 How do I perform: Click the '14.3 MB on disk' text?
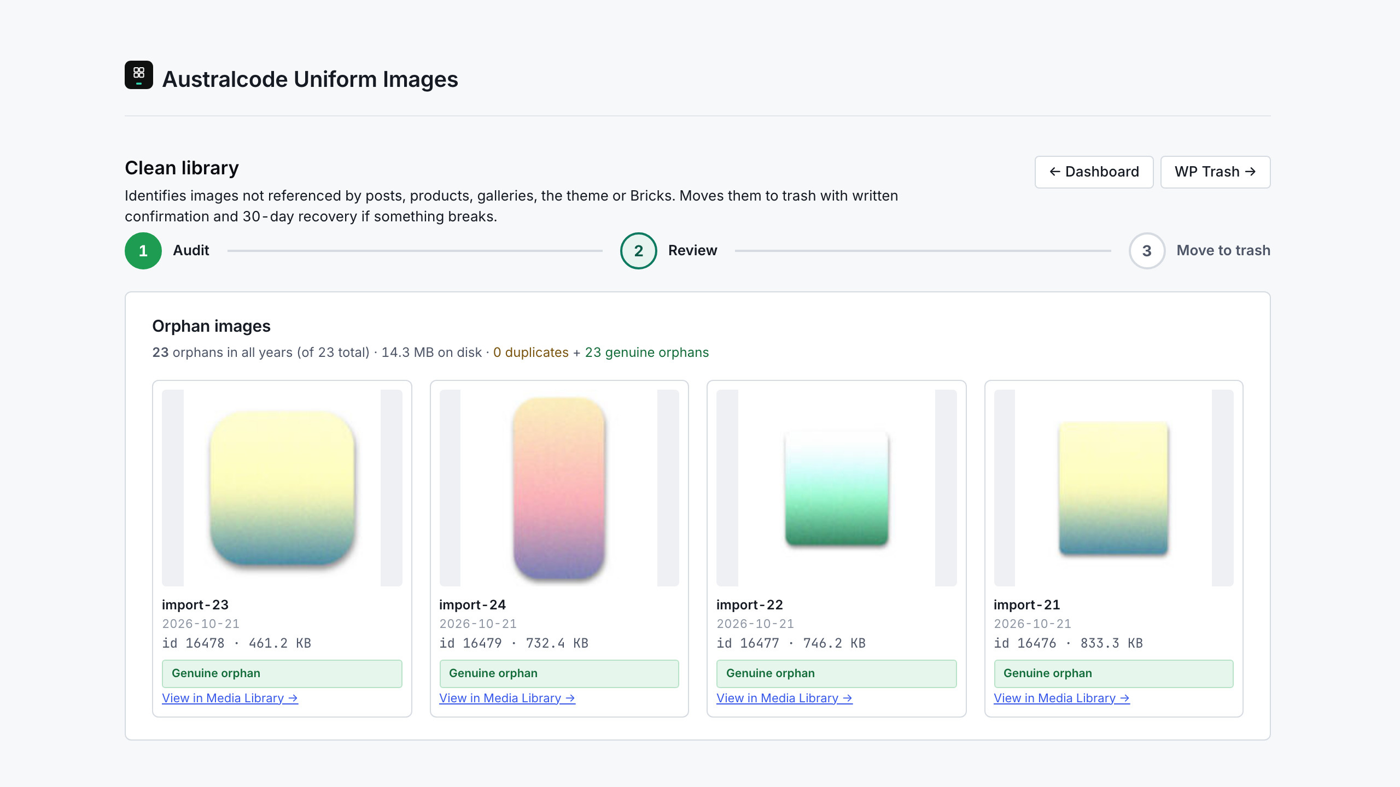[431, 353]
